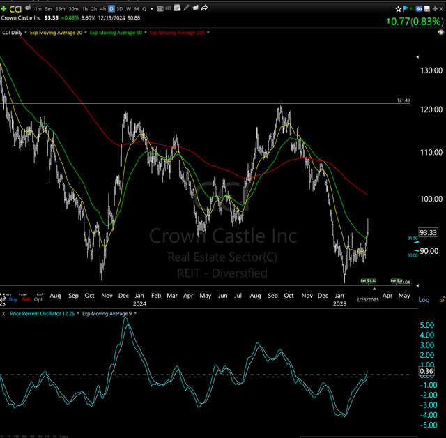This screenshot has width=446, height=438.
Task: Click the save layout disk icon
Action: click(x=426, y=9)
